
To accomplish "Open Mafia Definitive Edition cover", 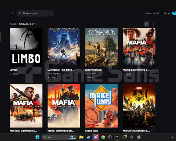I will tap(64, 106).
